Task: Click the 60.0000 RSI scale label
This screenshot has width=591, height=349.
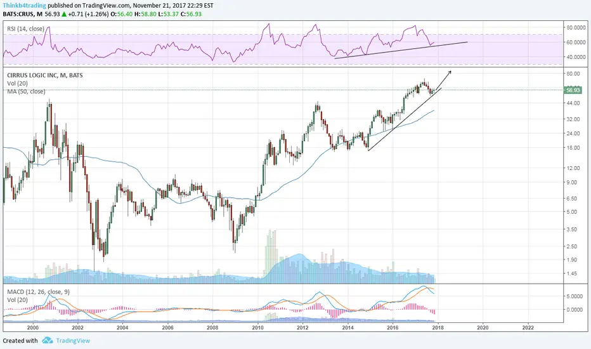Action: coord(575,43)
